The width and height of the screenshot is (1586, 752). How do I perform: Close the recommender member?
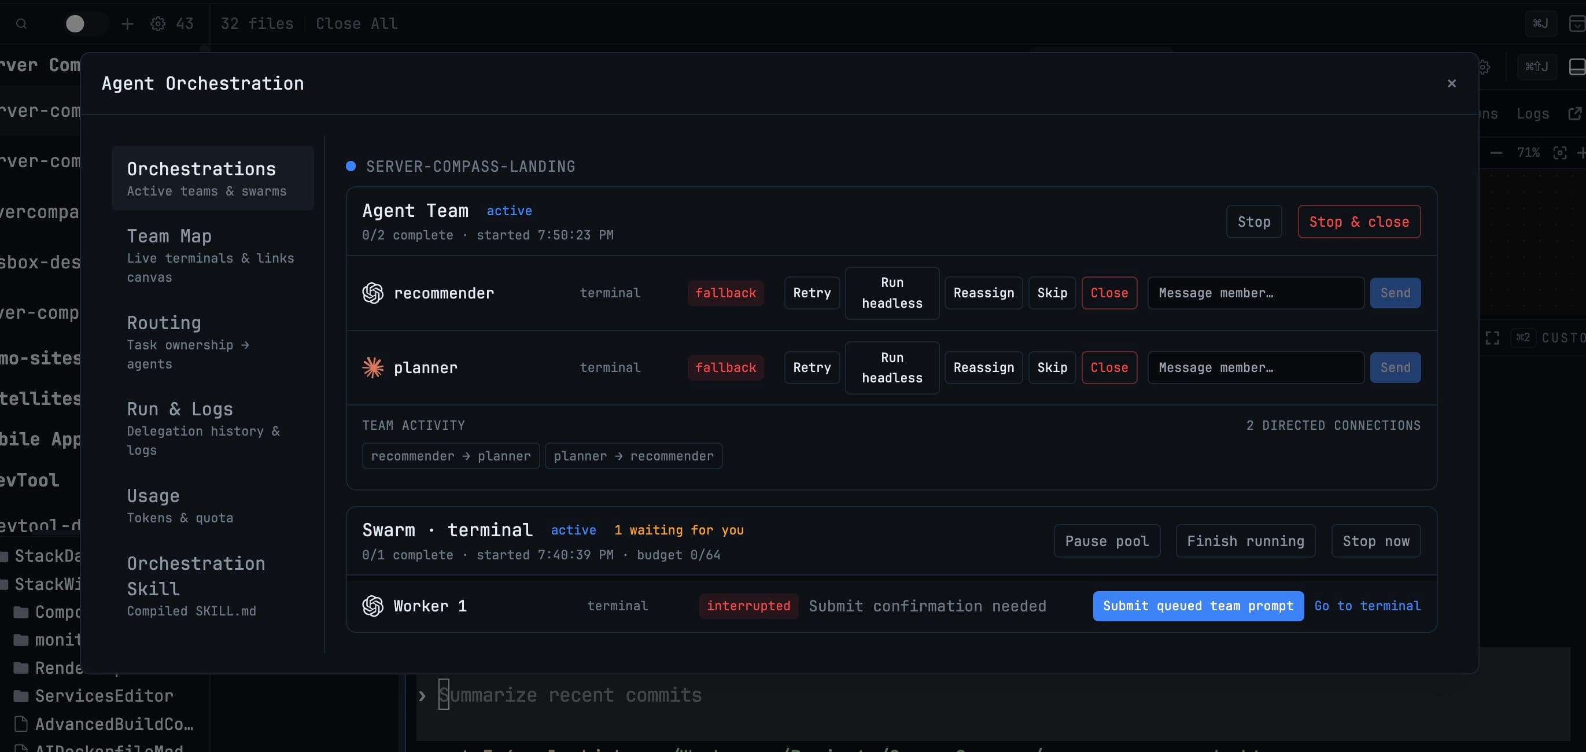(1109, 293)
